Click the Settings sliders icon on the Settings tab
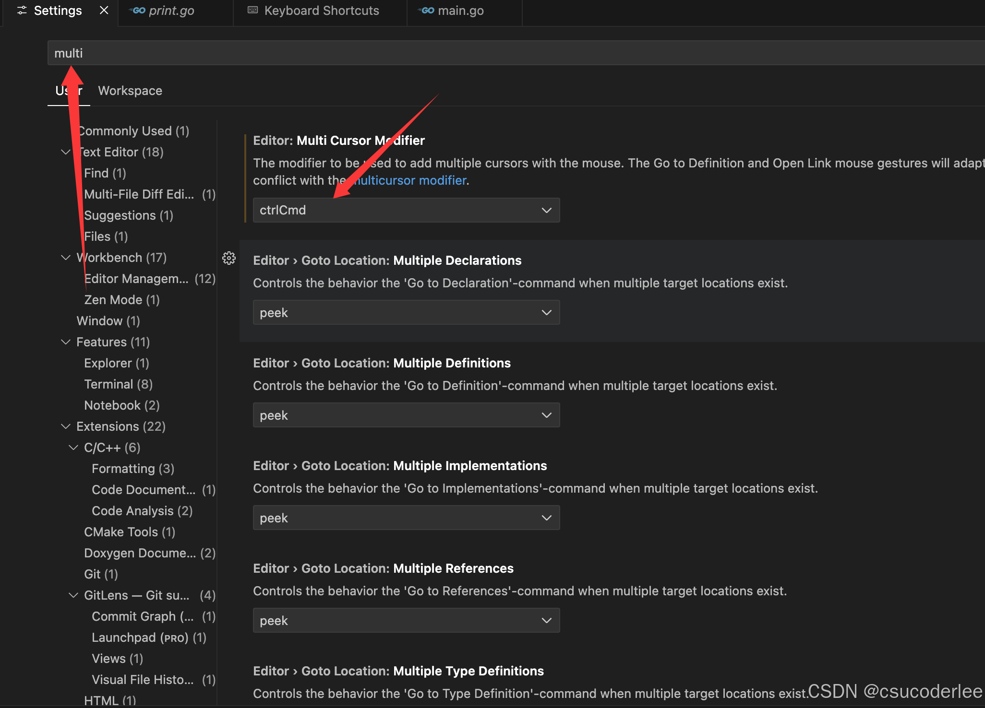This screenshot has width=985, height=708. point(21,10)
